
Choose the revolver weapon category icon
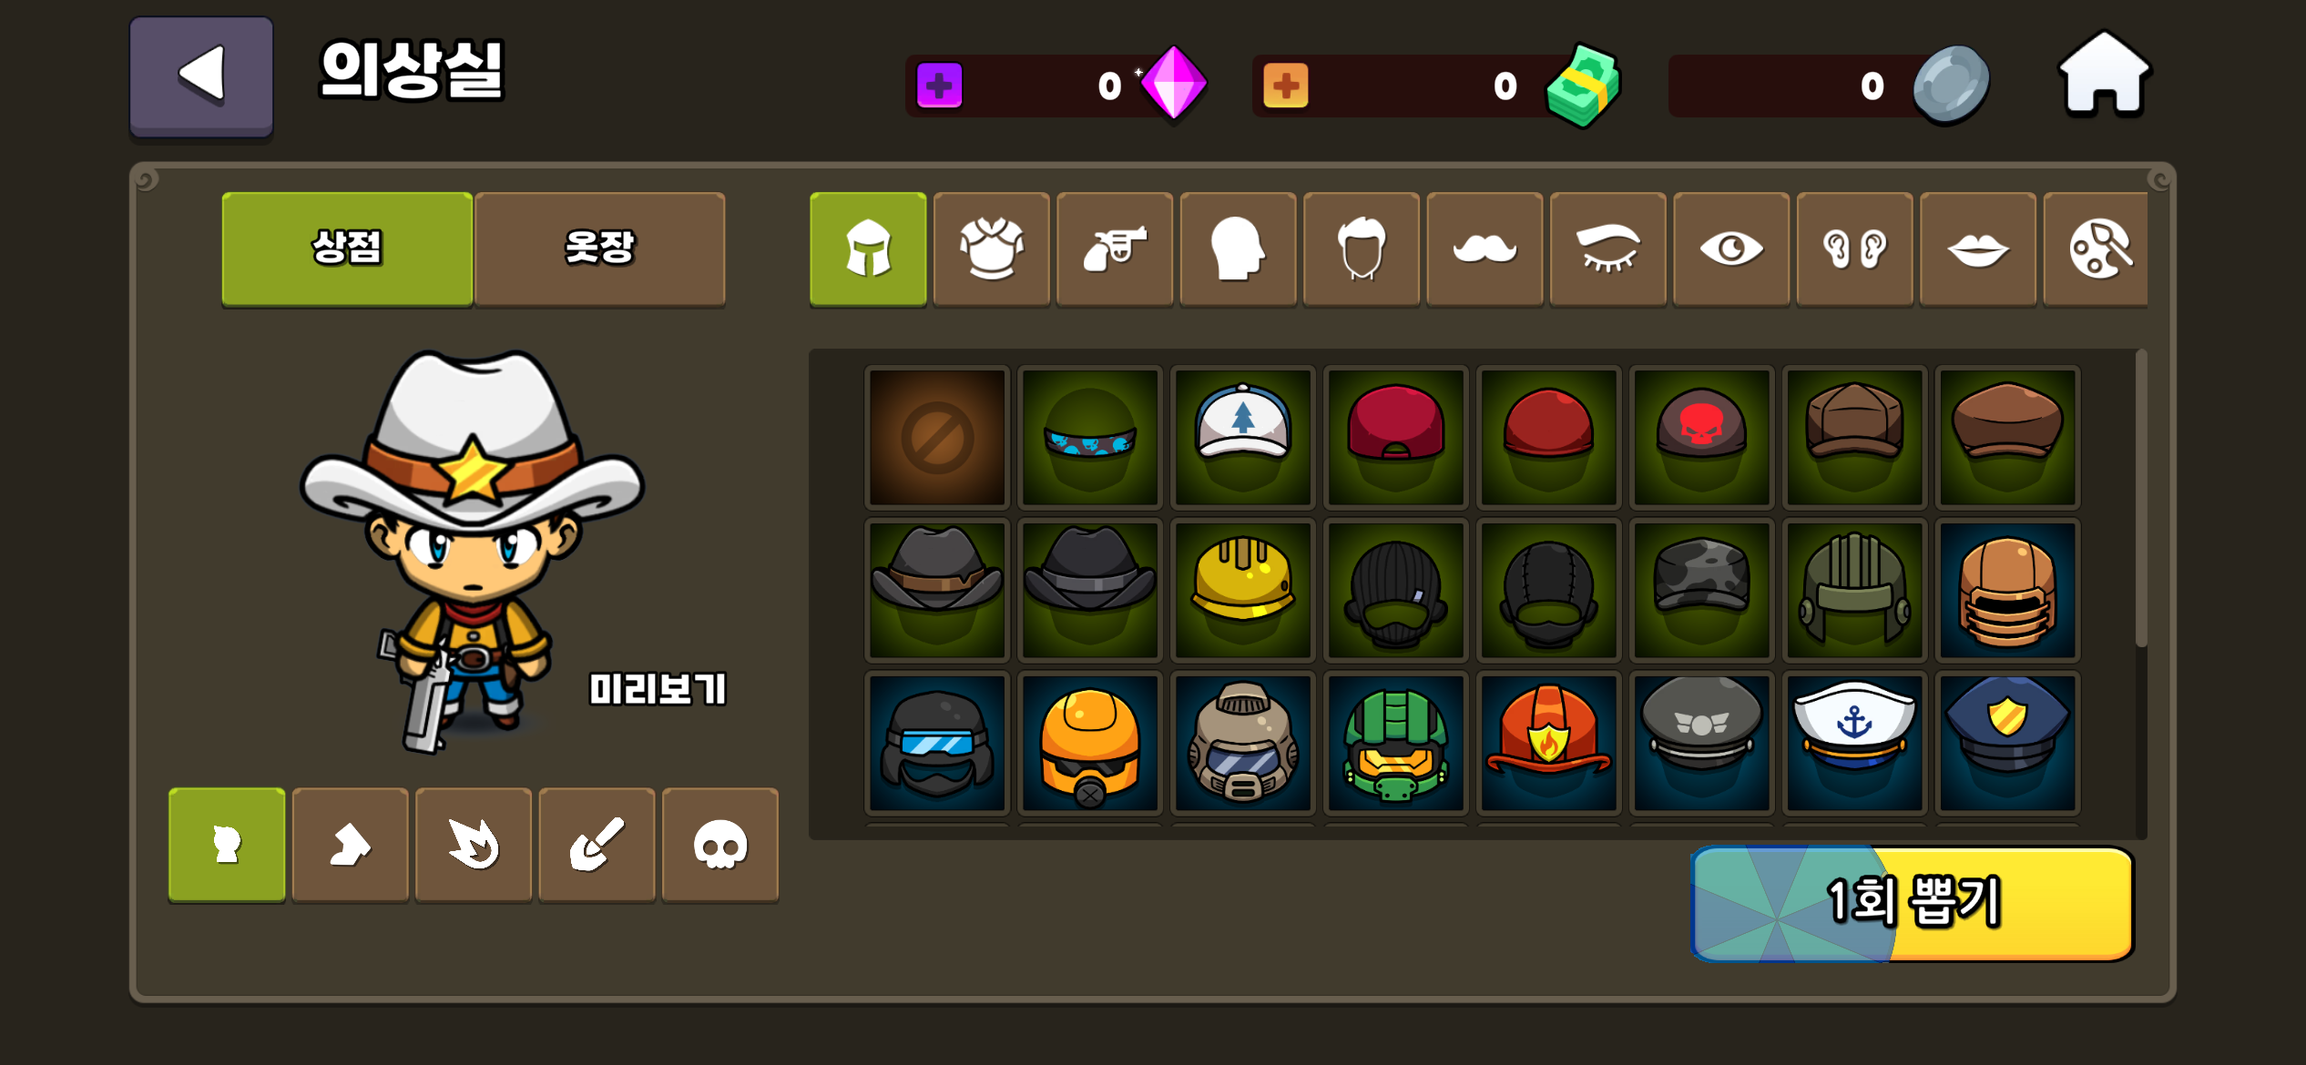point(1115,249)
